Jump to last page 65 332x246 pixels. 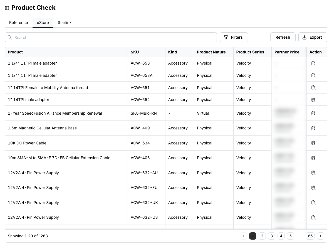click(x=310, y=236)
